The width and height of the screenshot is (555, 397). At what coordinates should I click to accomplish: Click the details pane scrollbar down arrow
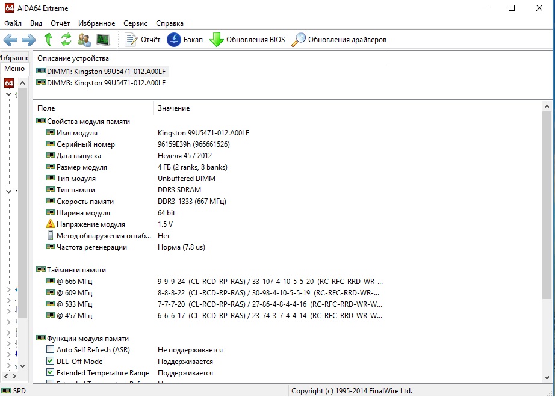click(547, 378)
